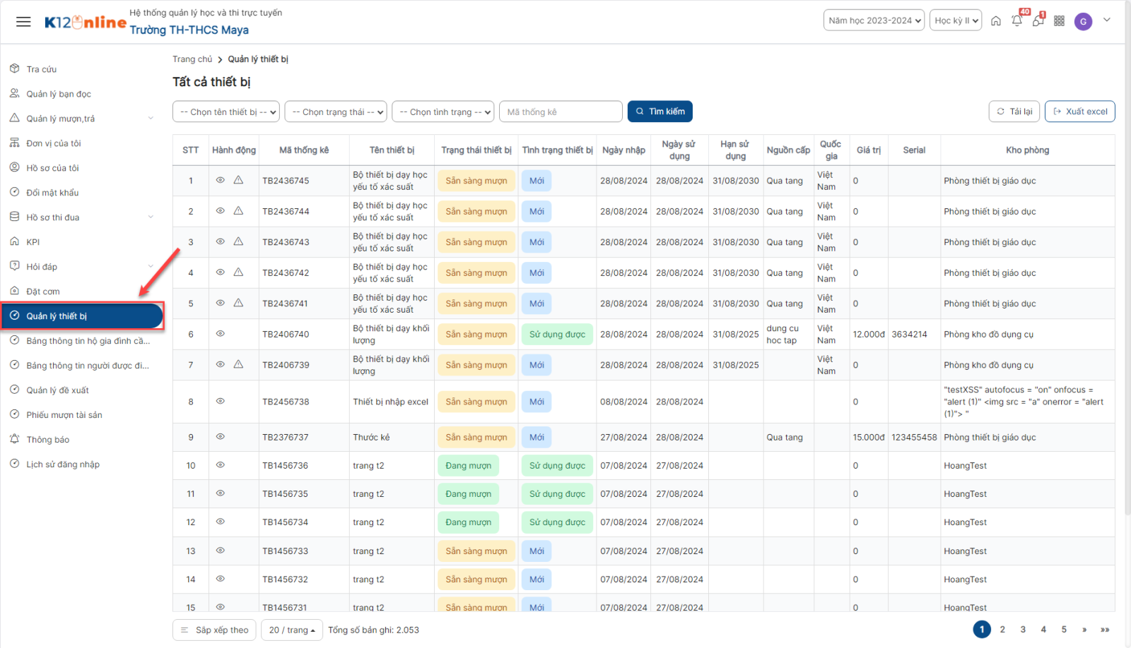Open 'Chọn tên thiết bị' dropdown
This screenshot has width=1131, height=648.
point(226,112)
